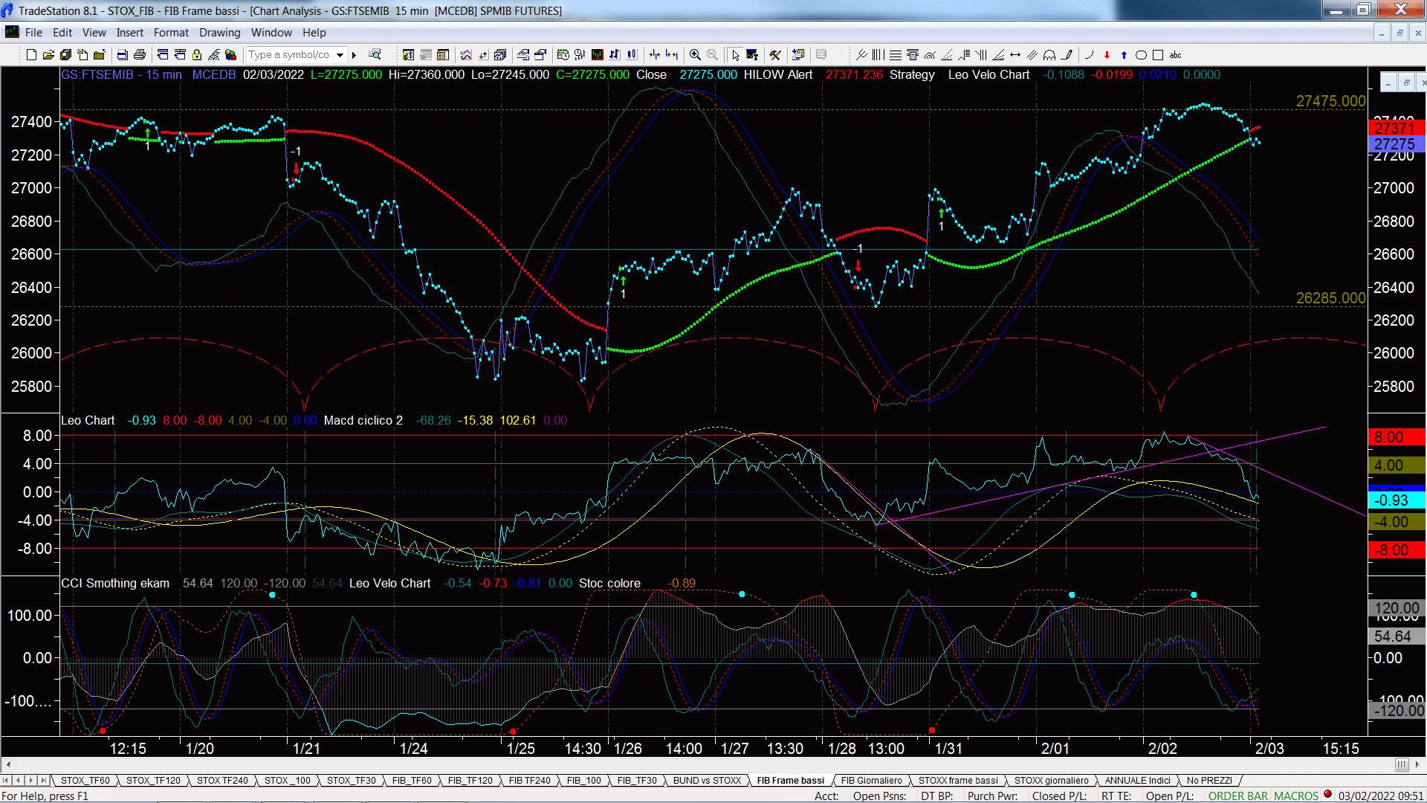
Task: Open the View menu
Action: click(x=94, y=33)
